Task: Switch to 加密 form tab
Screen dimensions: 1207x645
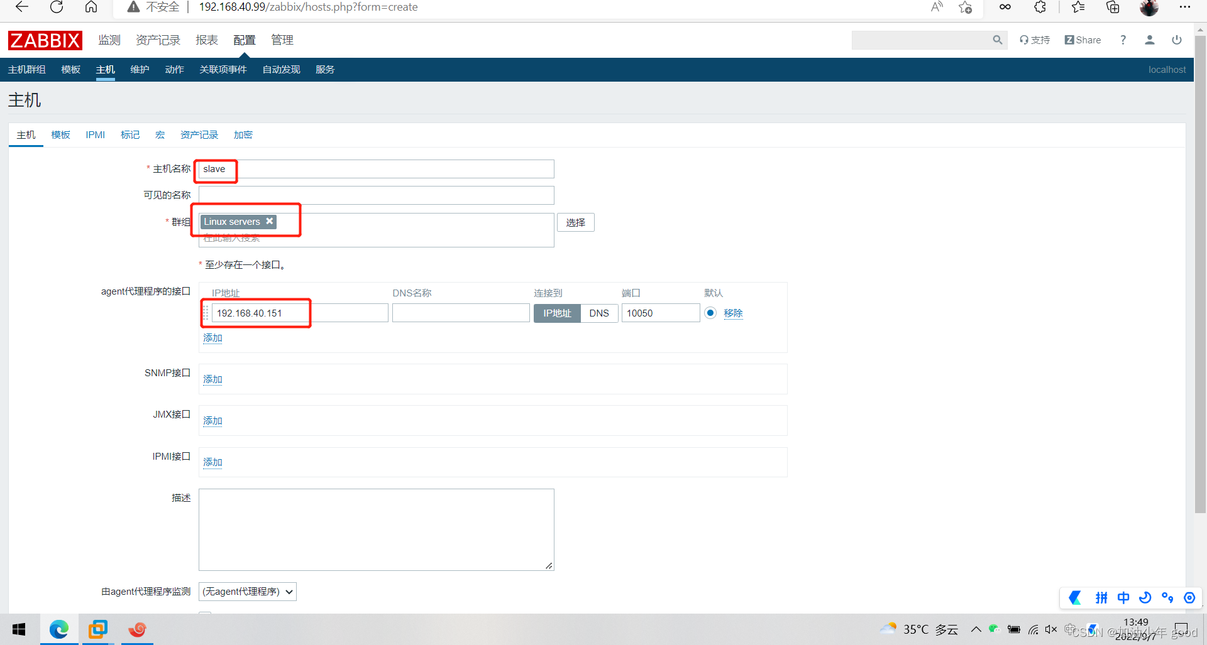Action: (x=243, y=135)
